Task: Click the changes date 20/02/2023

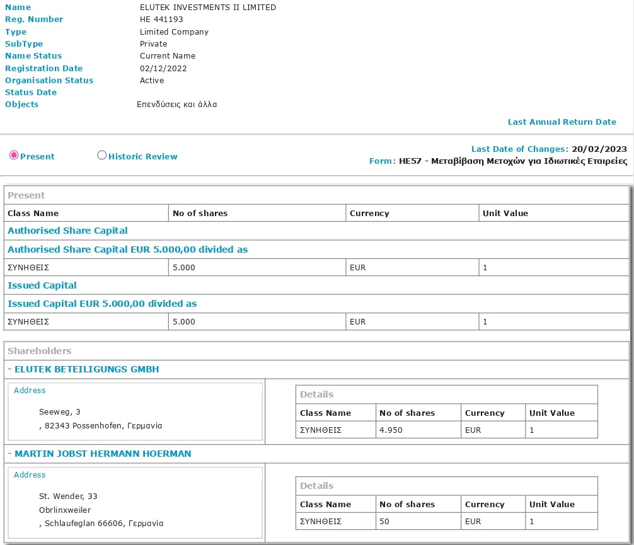Action: 599,149
